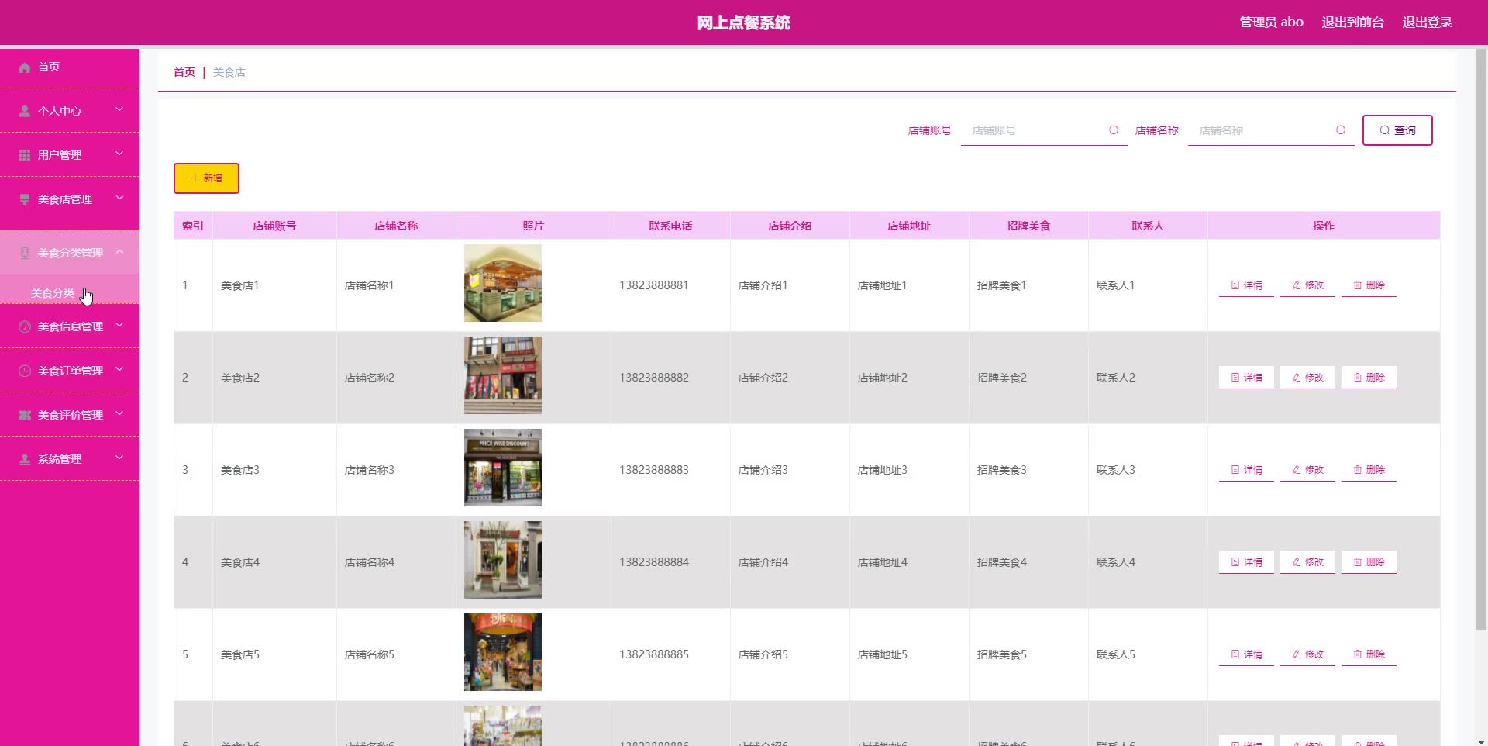Expand the 用户管理 chevron
The width and height of the screenshot is (1488, 746).
click(119, 154)
